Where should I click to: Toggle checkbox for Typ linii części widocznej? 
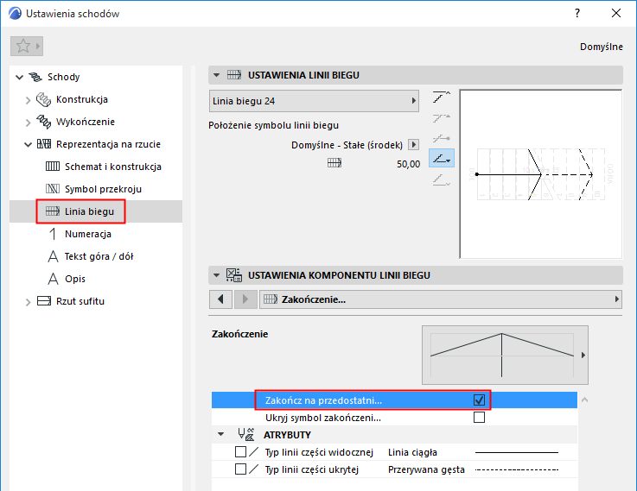(x=240, y=451)
